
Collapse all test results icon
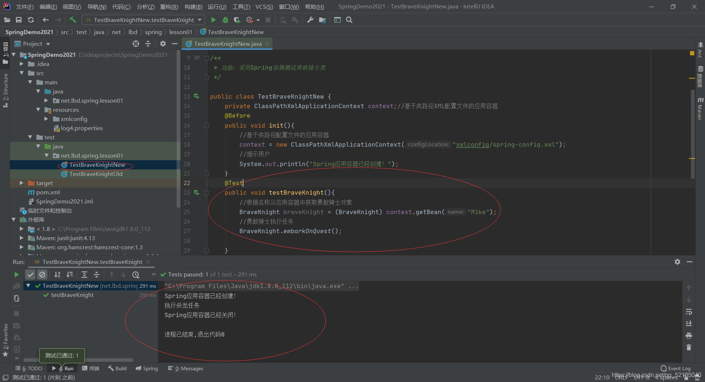pyautogui.click(x=97, y=274)
